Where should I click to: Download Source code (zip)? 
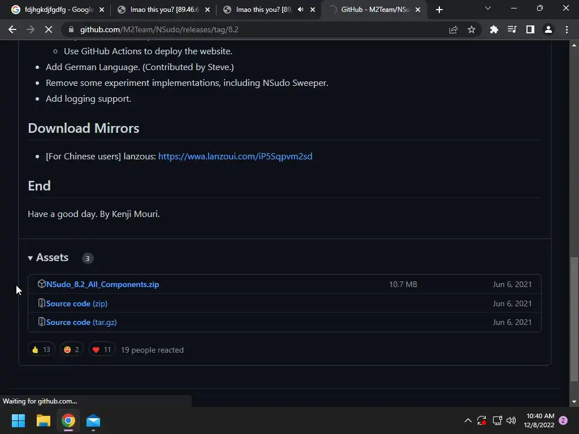(x=77, y=303)
